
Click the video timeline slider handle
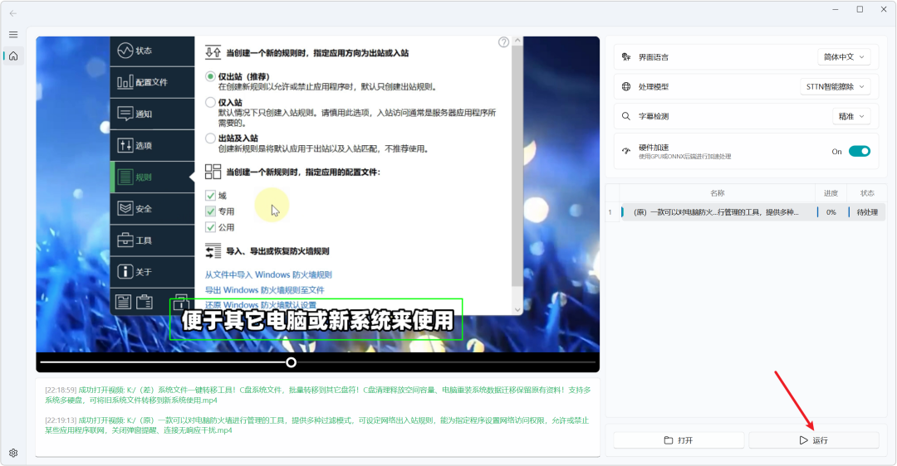coord(292,362)
